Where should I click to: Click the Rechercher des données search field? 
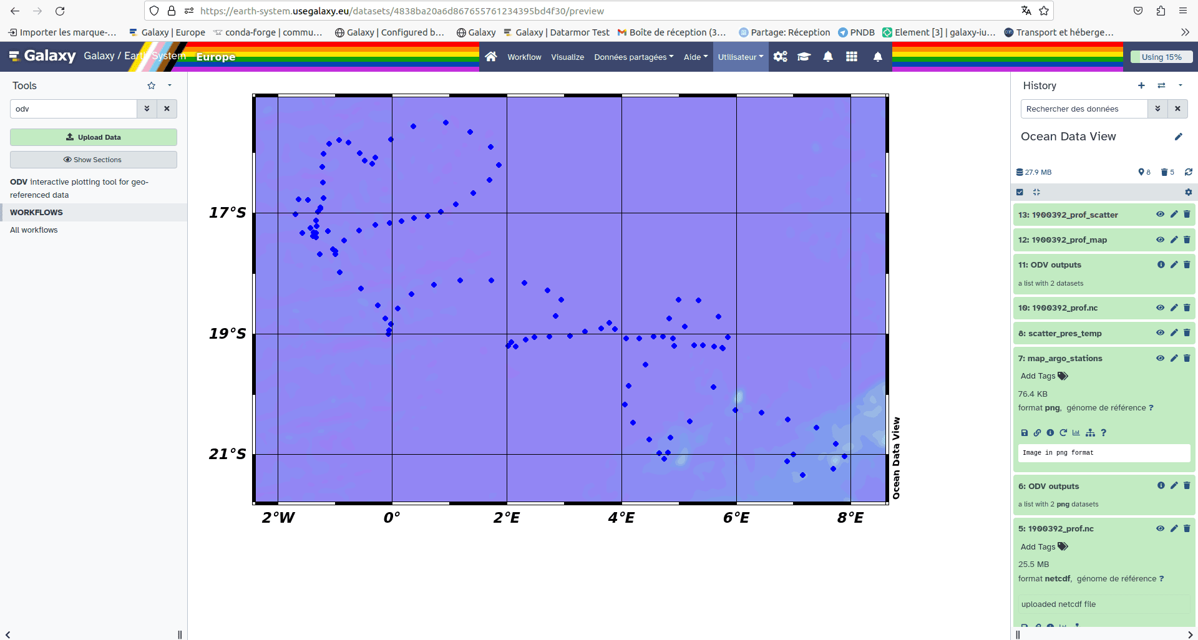[1084, 109]
